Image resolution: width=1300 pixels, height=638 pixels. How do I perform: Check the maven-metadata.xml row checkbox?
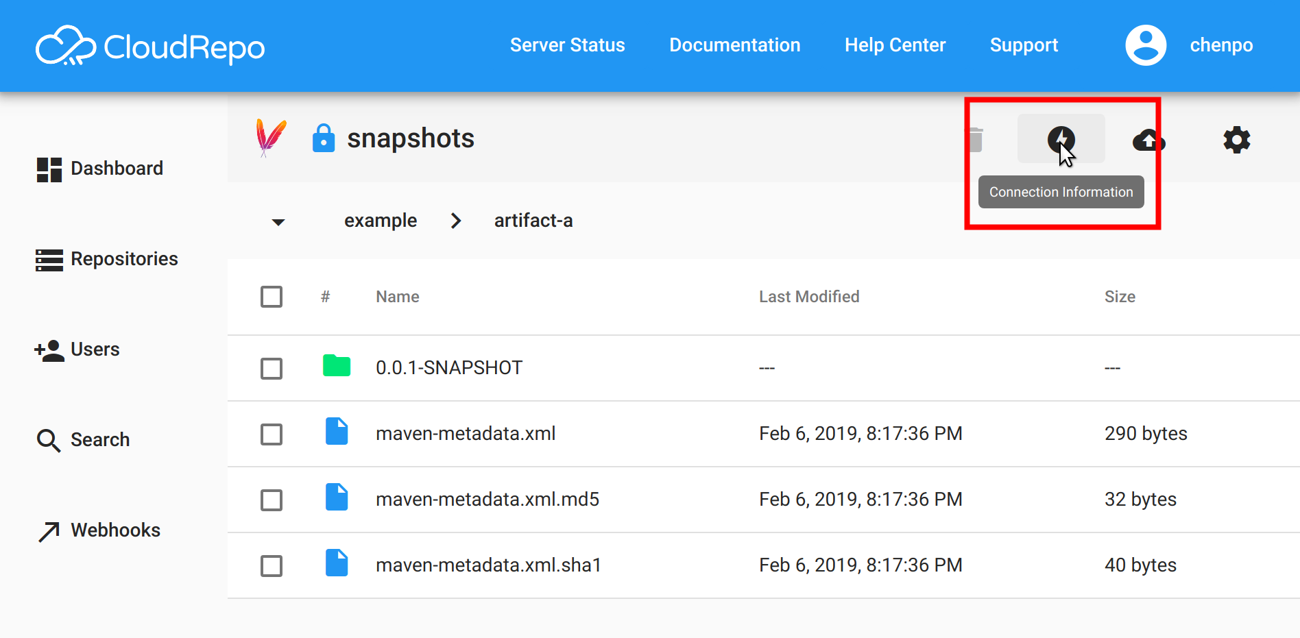[272, 434]
